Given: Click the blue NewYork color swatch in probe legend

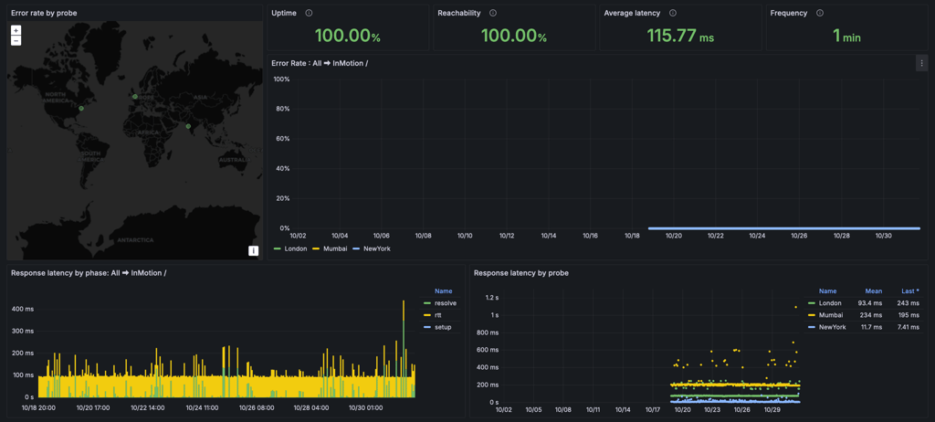Looking at the screenshot, I should 811,327.
